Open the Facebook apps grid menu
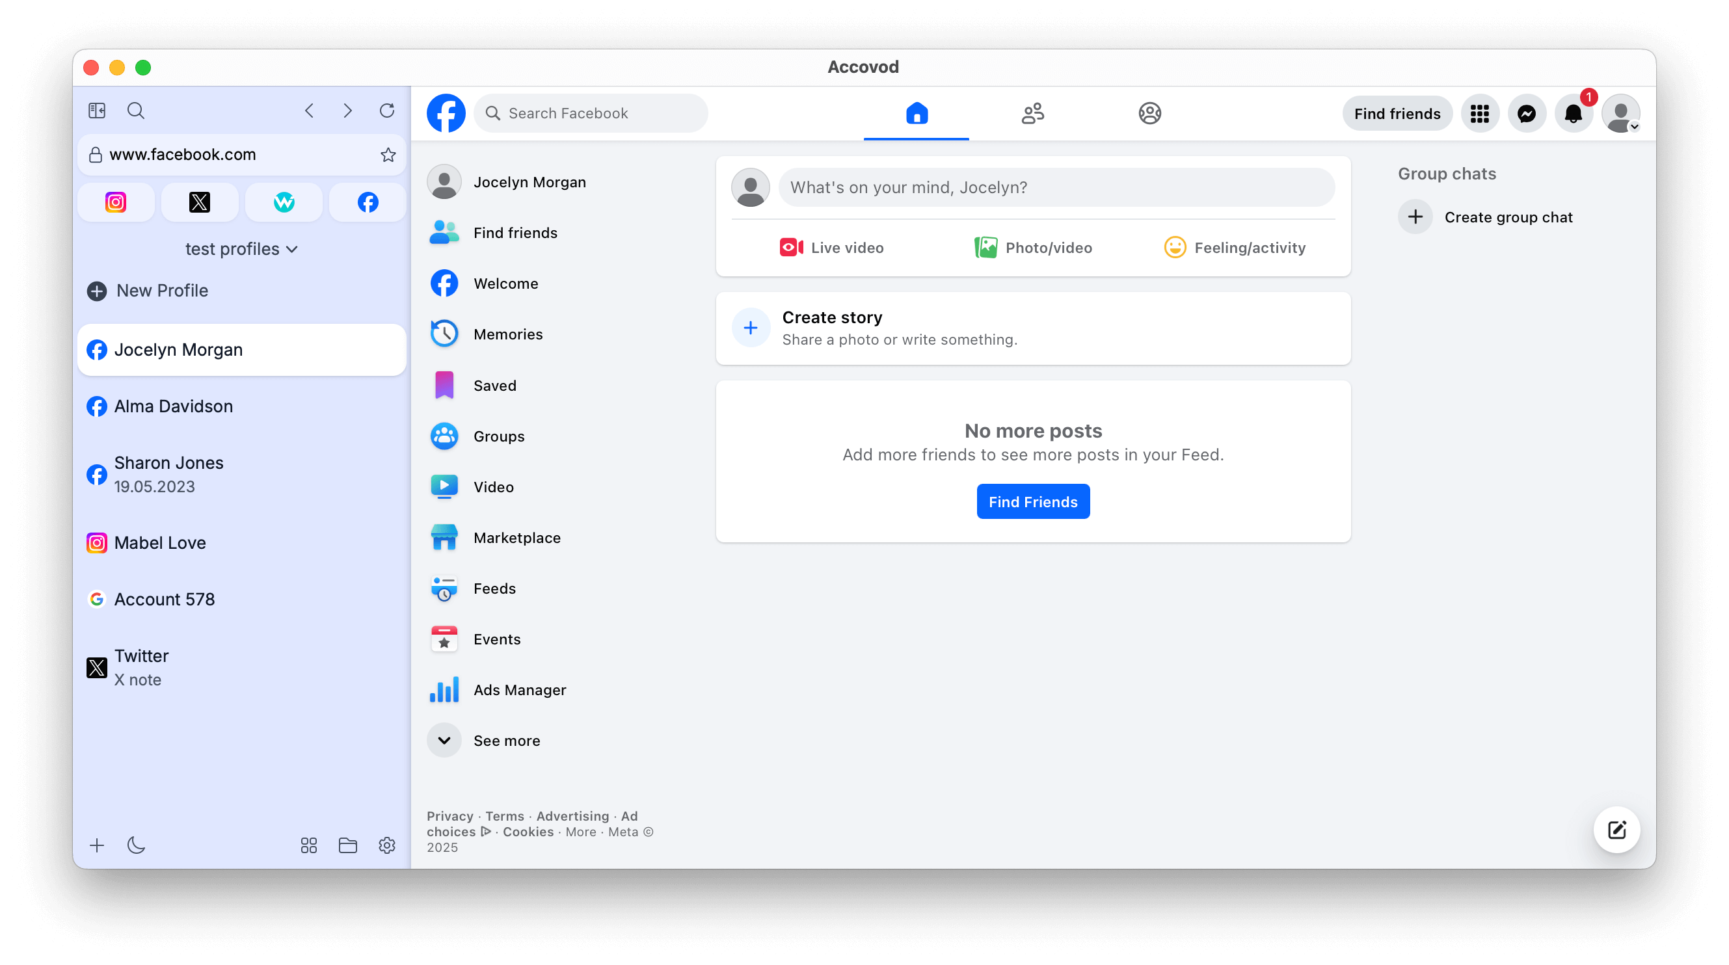Image resolution: width=1729 pixels, height=965 pixels. click(x=1479, y=113)
